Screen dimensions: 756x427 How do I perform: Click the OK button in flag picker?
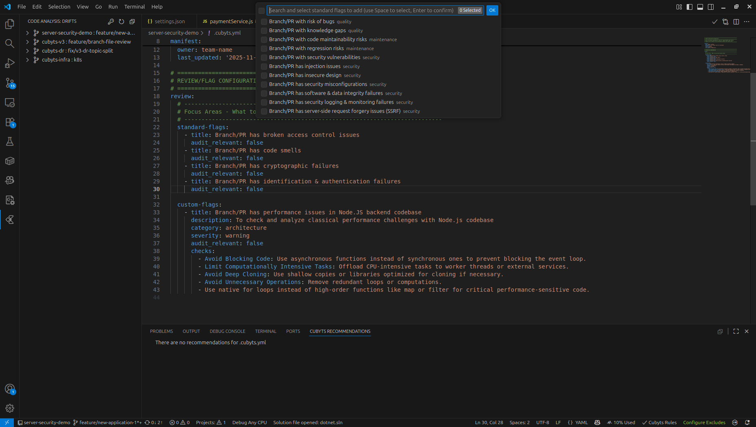click(492, 11)
